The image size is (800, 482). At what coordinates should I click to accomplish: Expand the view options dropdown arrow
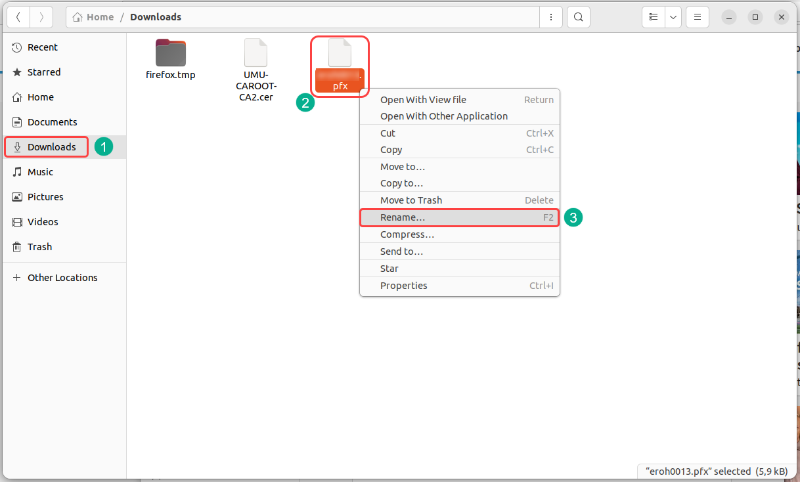[x=673, y=17]
